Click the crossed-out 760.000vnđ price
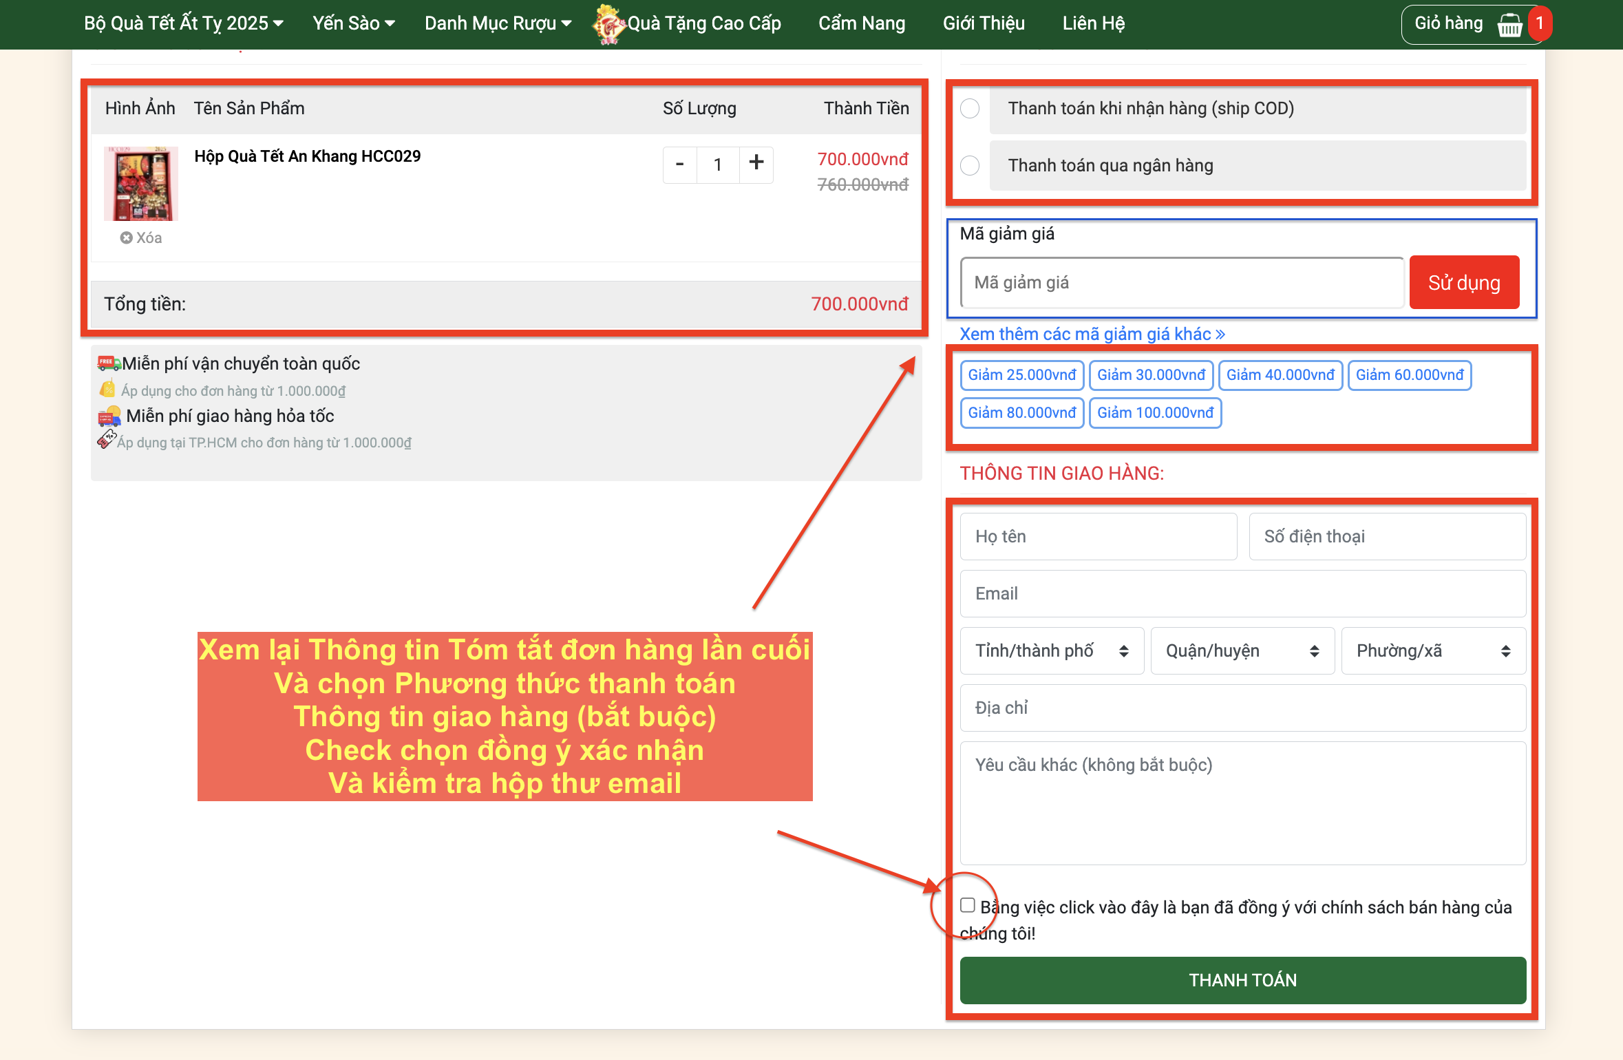Viewport: 1623px width, 1060px height. 862,184
